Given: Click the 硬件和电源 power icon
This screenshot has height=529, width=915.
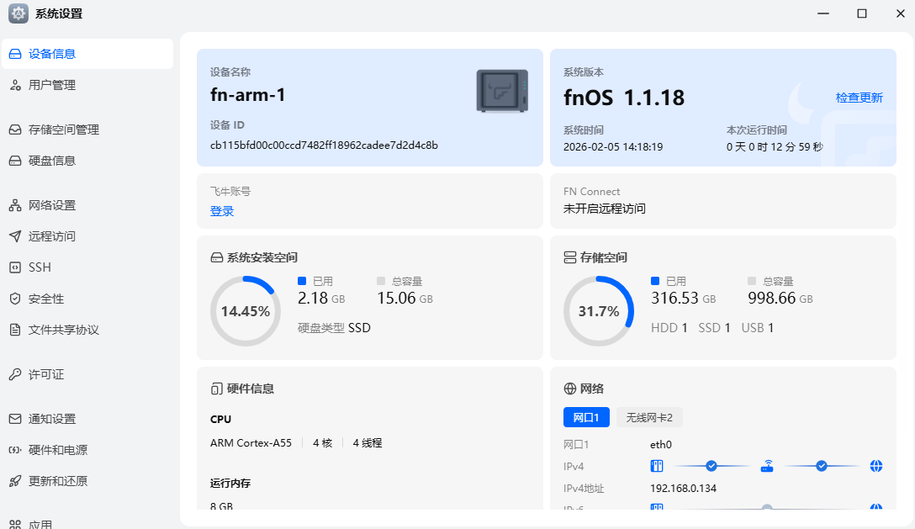Looking at the screenshot, I should (15, 450).
